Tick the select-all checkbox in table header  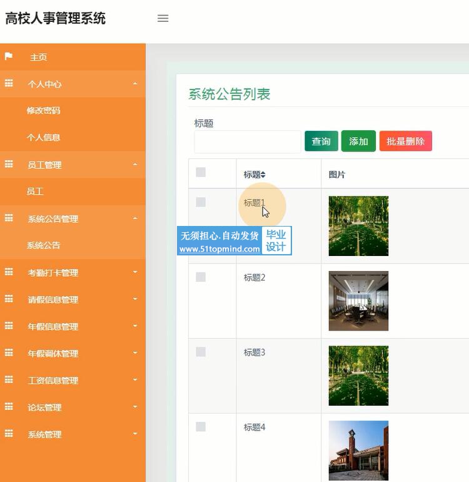(201, 172)
